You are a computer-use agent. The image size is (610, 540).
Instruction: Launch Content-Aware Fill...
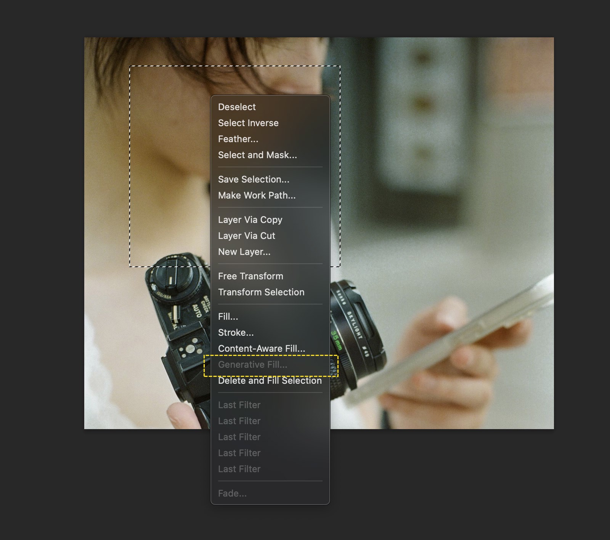click(x=262, y=349)
